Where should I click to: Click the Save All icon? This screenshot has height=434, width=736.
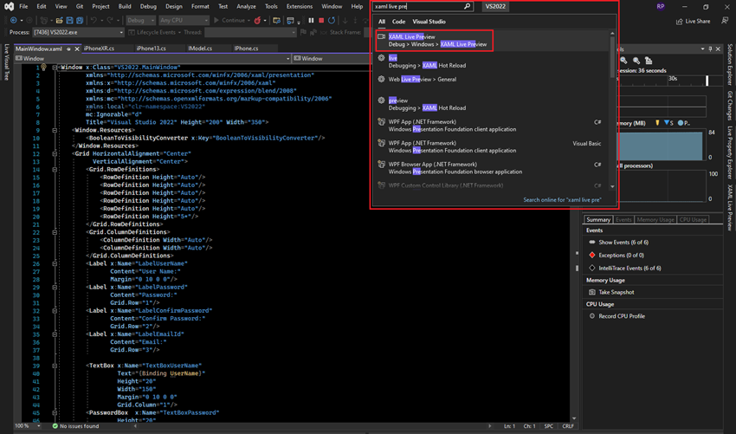80,20
